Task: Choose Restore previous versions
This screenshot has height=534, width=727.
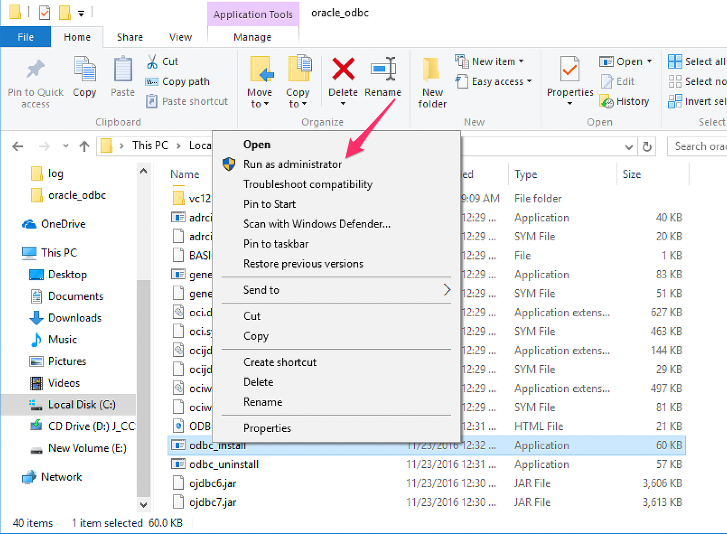Action: [303, 264]
